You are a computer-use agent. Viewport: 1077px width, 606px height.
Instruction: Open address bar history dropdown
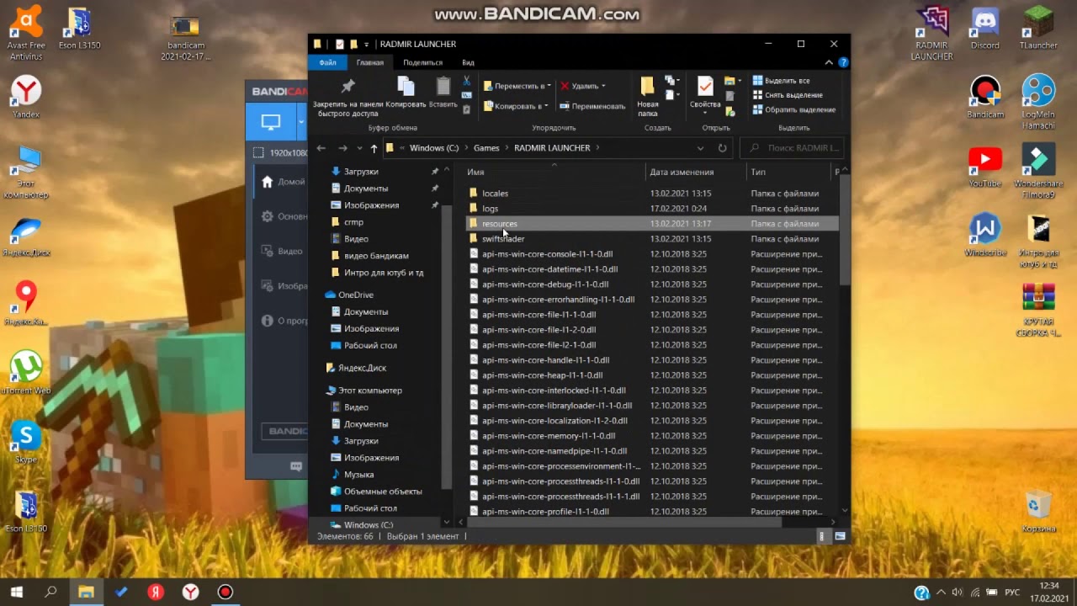pos(700,148)
